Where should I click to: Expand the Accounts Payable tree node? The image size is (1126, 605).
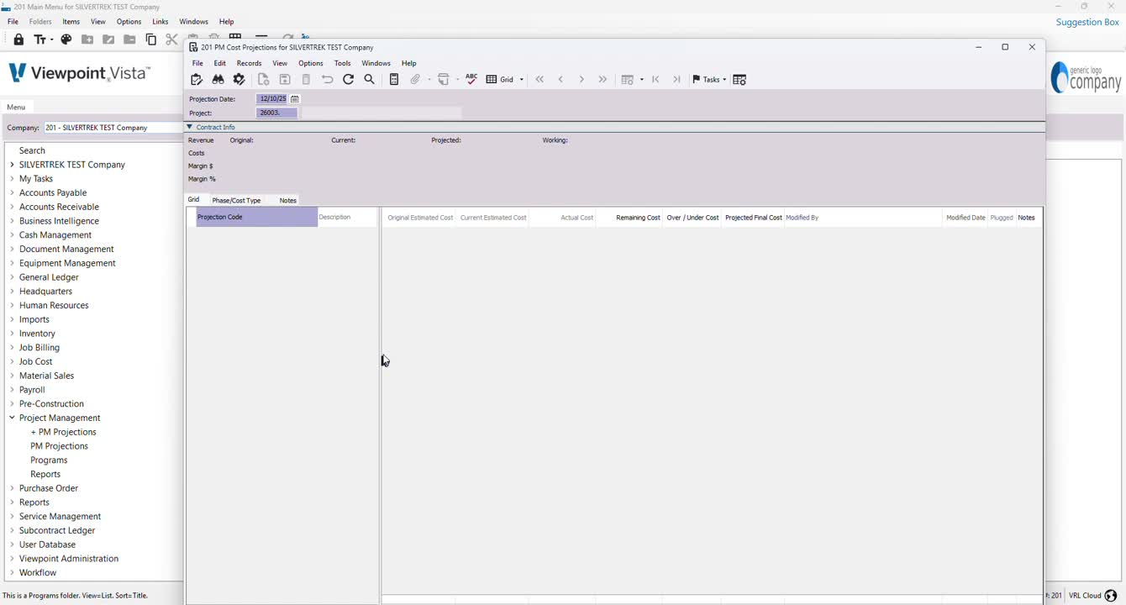[x=12, y=192]
